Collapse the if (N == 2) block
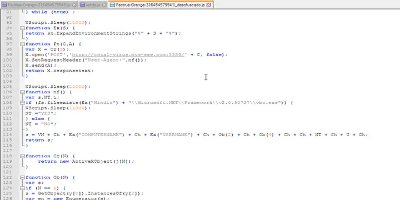The width and height of the screenshot is (400, 200). 22,188
